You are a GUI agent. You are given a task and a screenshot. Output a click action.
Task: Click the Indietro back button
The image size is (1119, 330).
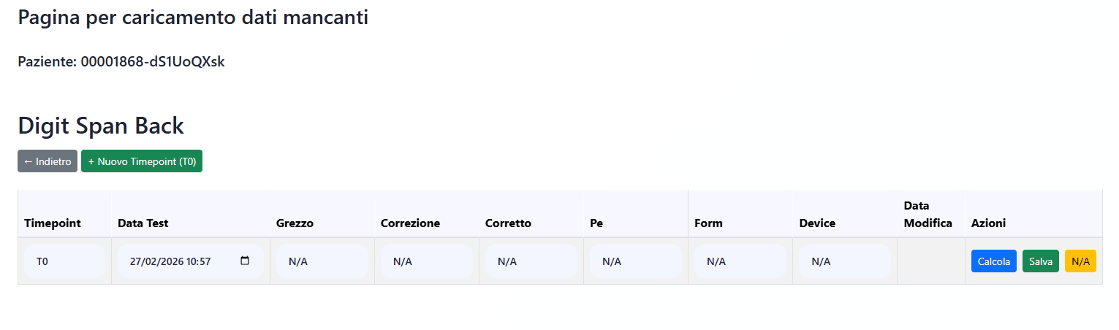click(x=48, y=161)
